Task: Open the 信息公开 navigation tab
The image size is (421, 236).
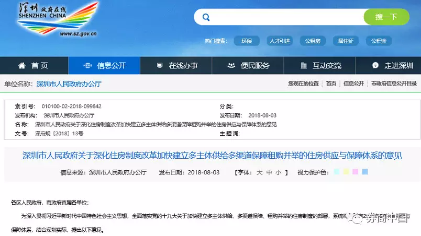Action: [x=104, y=65]
